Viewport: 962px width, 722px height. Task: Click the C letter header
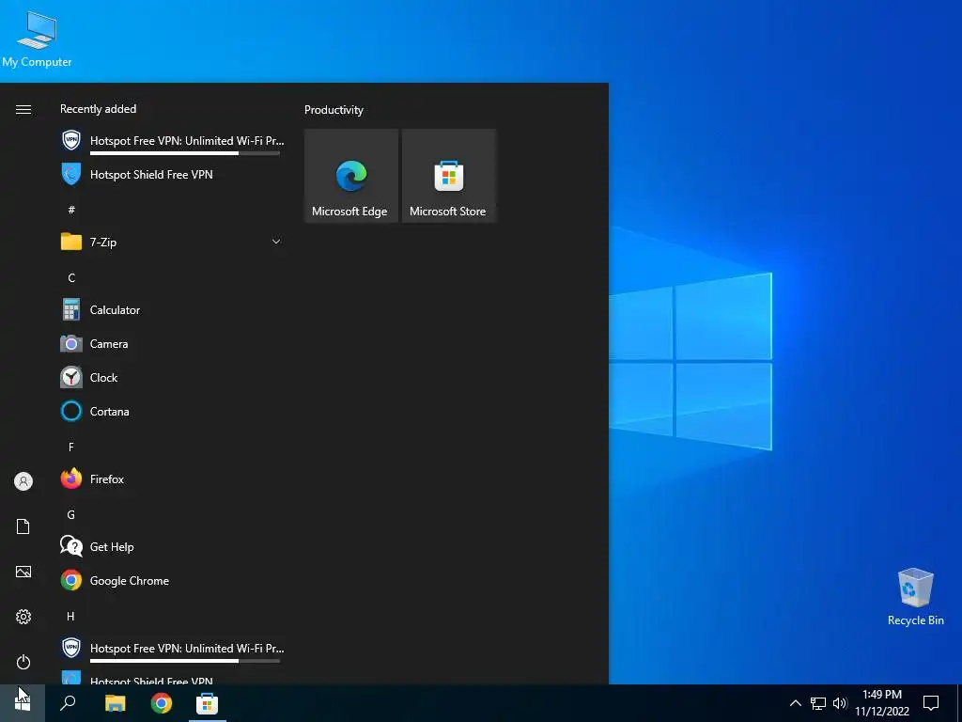(x=71, y=278)
